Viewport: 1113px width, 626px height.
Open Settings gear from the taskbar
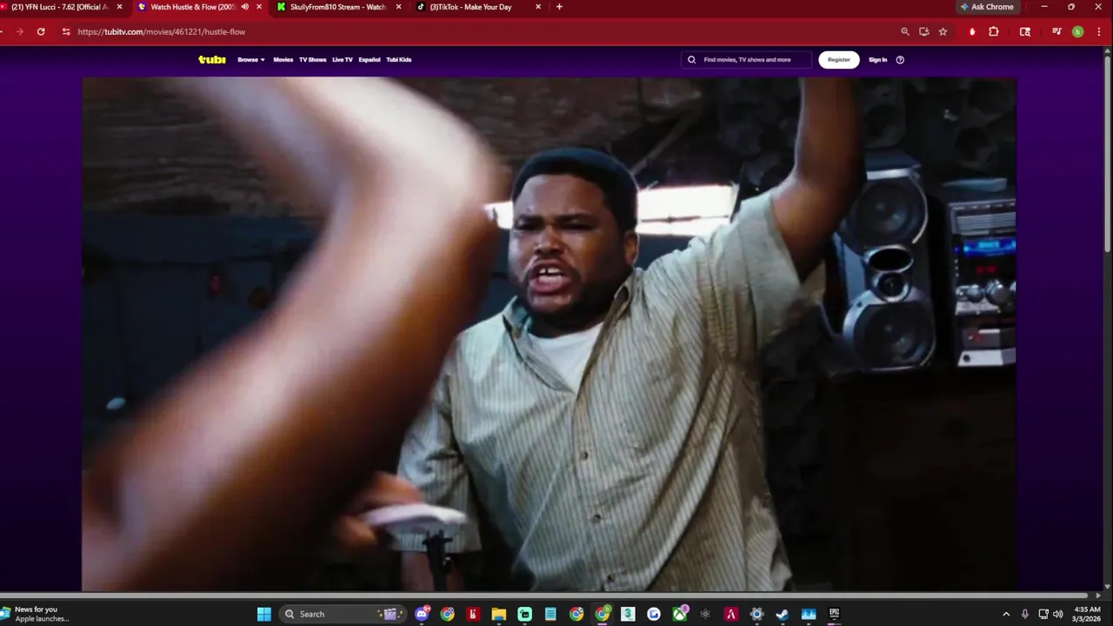tap(756, 614)
